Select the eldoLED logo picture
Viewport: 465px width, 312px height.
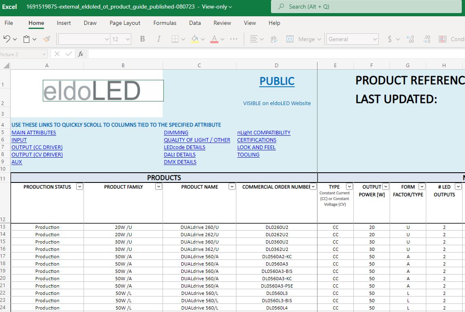point(103,91)
